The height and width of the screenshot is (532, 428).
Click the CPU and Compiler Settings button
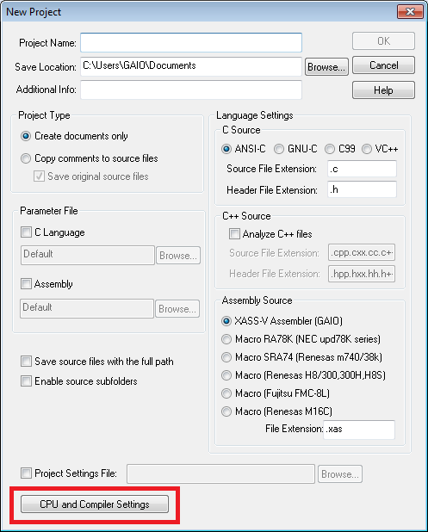(95, 504)
